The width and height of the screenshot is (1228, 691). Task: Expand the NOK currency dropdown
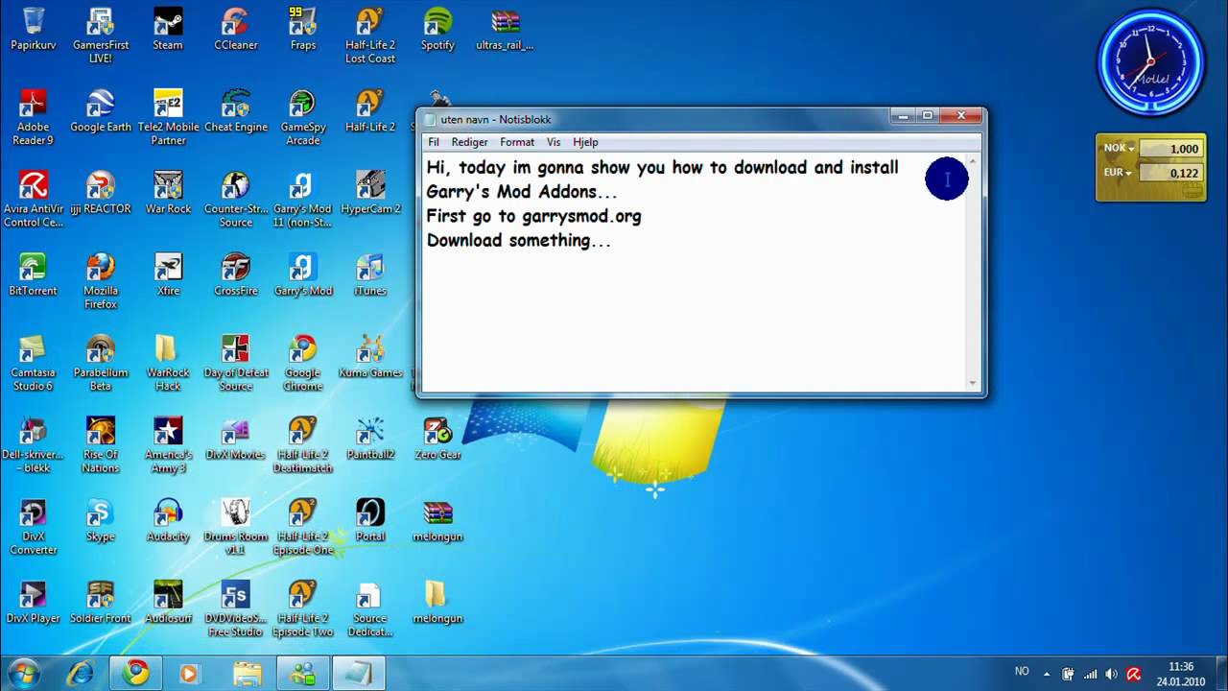point(1119,149)
